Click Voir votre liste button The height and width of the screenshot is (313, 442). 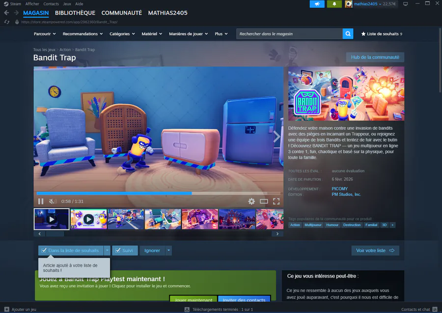click(375, 251)
